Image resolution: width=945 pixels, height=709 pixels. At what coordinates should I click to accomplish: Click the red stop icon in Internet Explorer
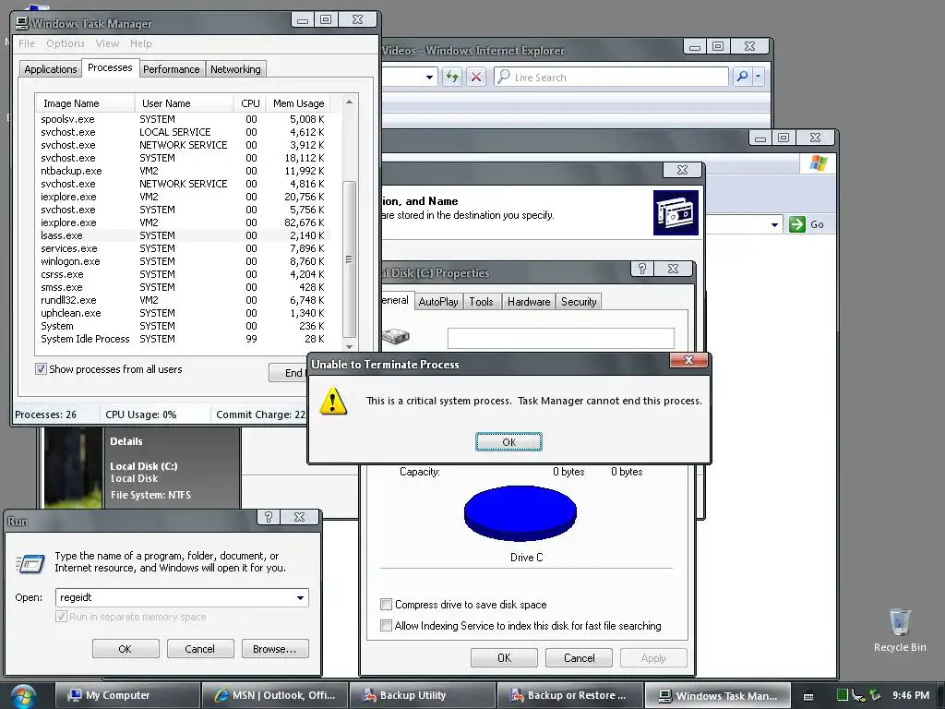(476, 77)
